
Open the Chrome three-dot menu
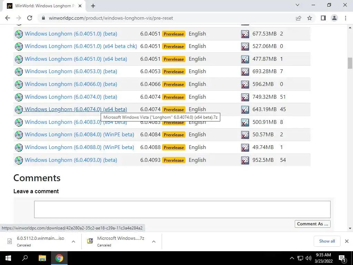point(345,18)
